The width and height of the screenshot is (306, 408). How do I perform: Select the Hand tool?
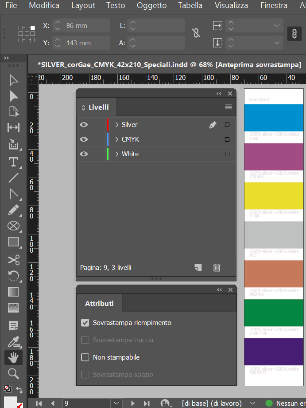[13, 357]
